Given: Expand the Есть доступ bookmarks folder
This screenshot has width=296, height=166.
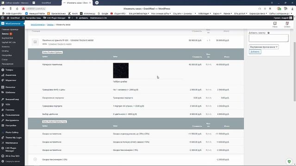Looking at the screenshot, I should pos(240,13).
